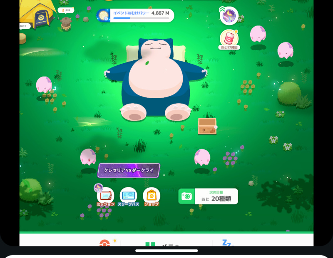Open the incense item with 17 hours left

click(x=229, y=40)
